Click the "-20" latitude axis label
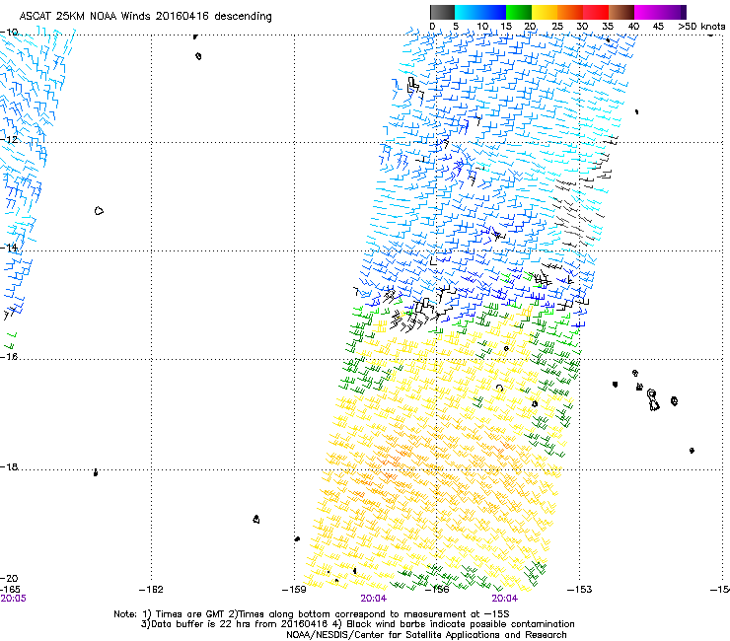Image resolution: width=730 pixels, height=641 pixels. pos(9,579)
